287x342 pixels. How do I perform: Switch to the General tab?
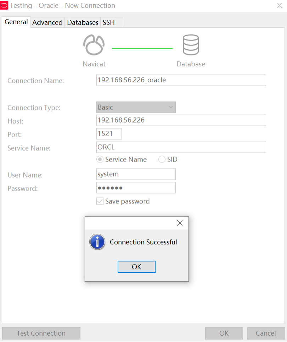click(16, 22)
